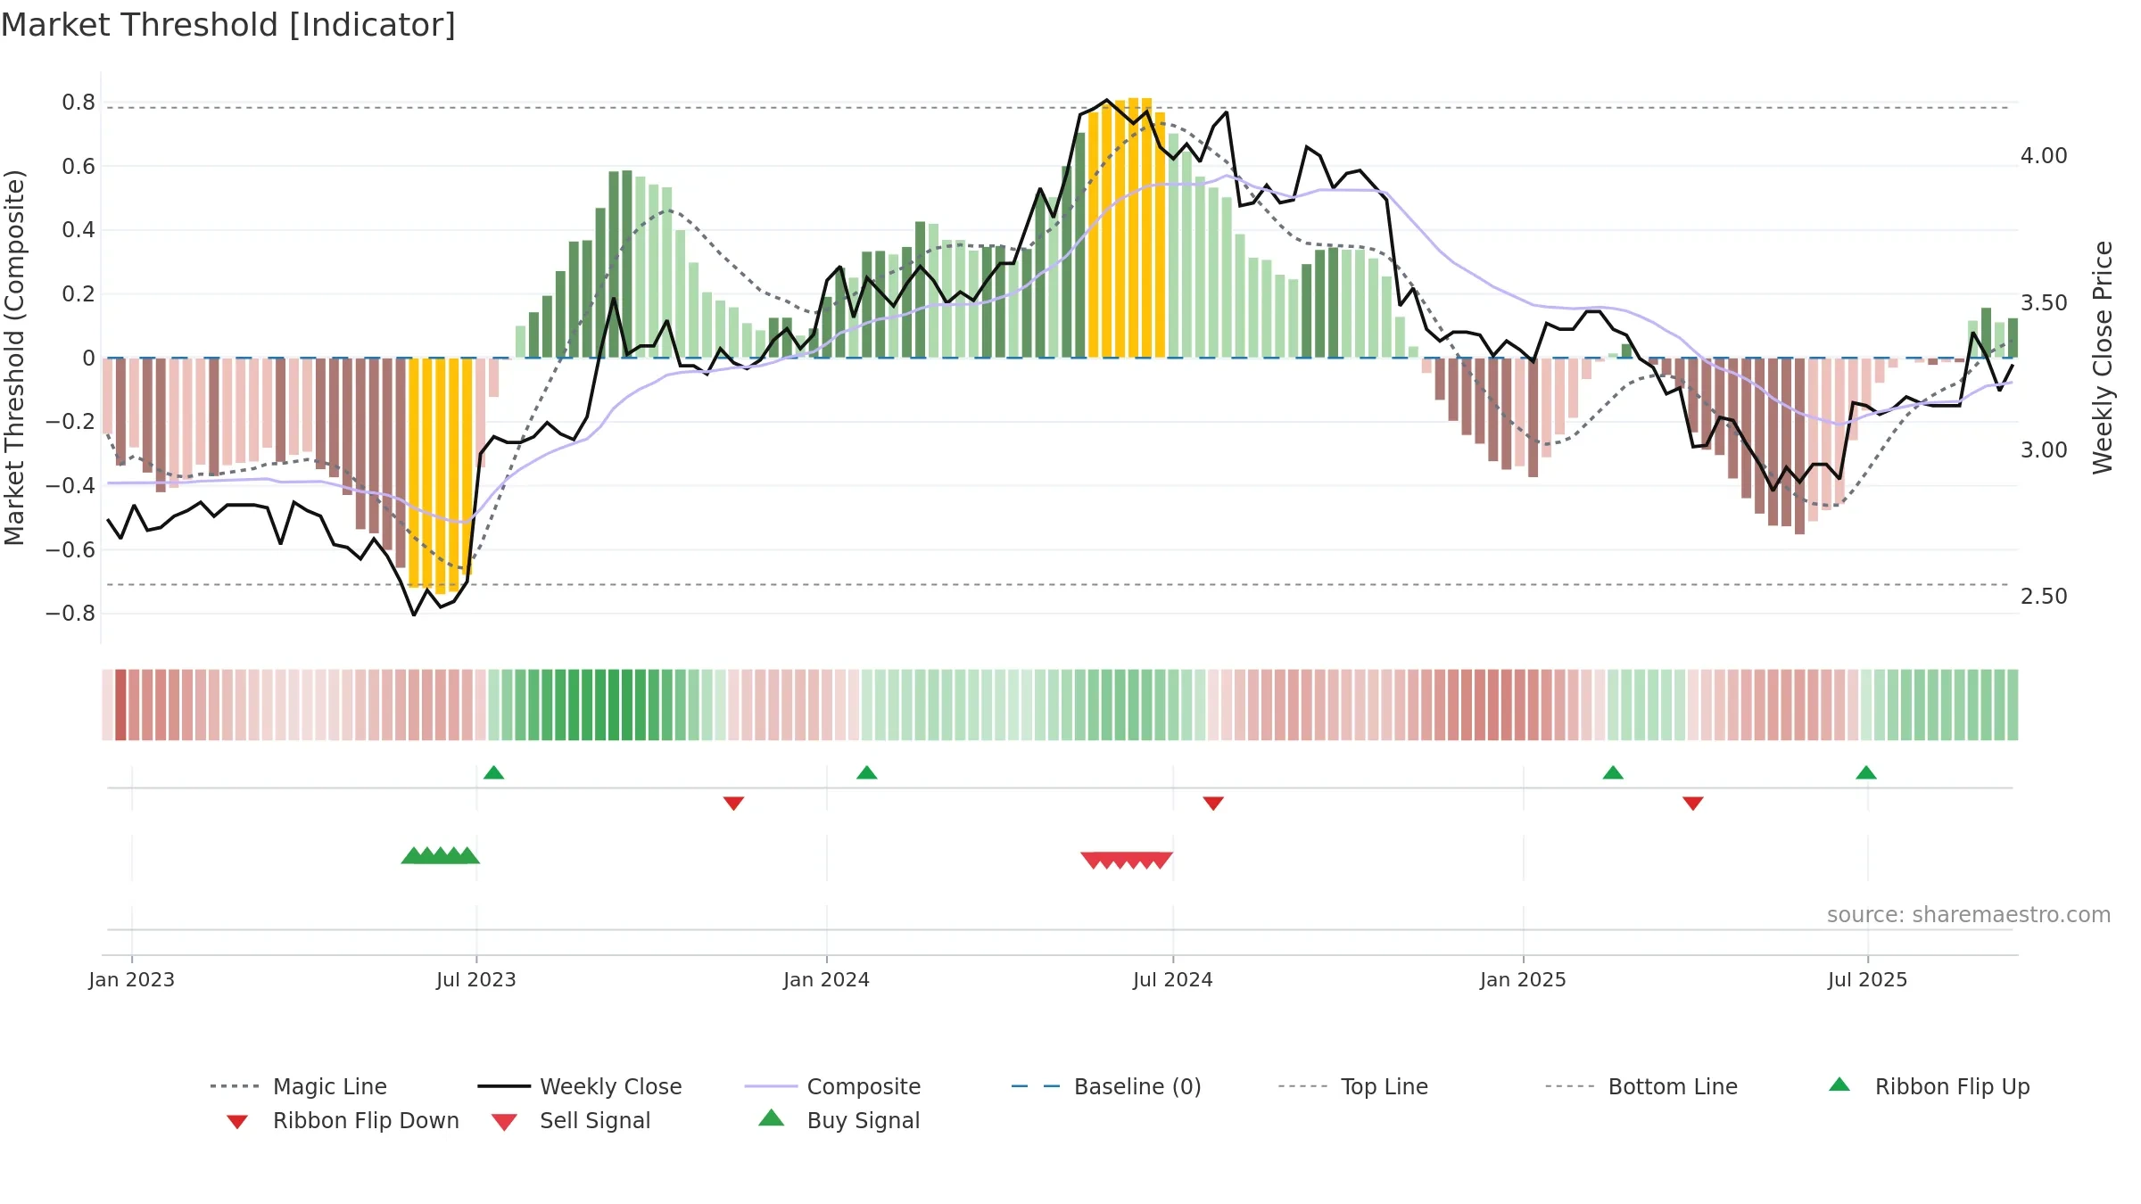Toggle the Top Line legend entry
2141x1204 pixels.
[x=1352, y=1086]
